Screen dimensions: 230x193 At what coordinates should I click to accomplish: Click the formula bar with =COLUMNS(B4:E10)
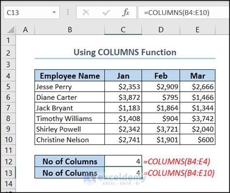[x=184, y=13]
